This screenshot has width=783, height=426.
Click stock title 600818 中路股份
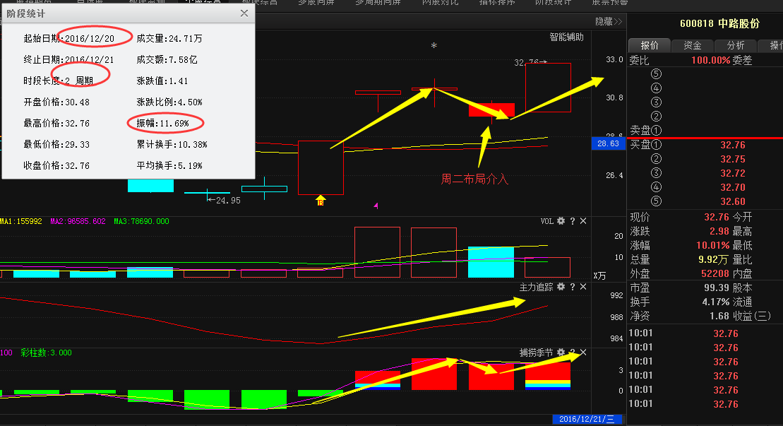(719, 23)
